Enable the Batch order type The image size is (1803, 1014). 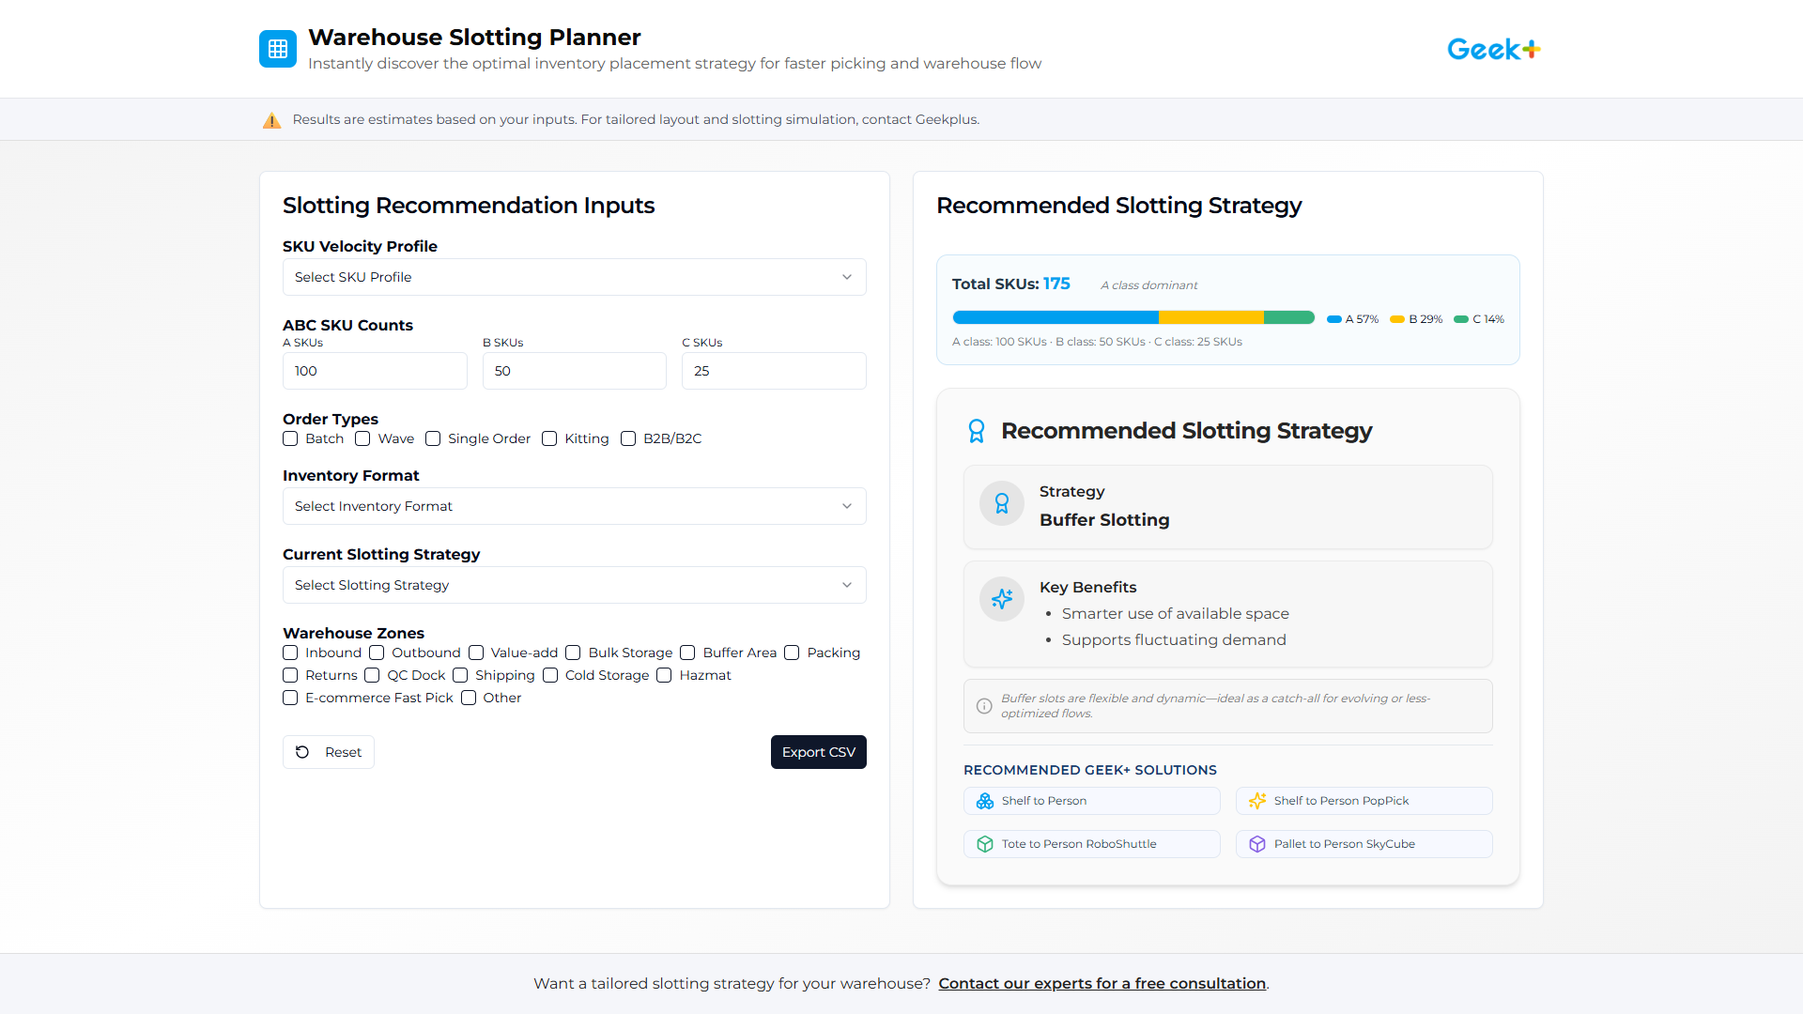coord(290,438)
